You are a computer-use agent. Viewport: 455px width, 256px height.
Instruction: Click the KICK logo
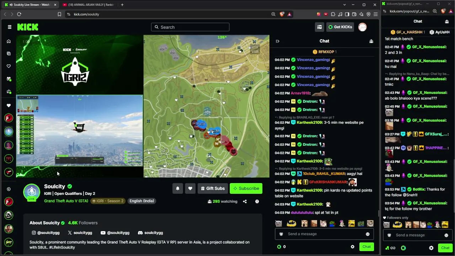(28, 27)
